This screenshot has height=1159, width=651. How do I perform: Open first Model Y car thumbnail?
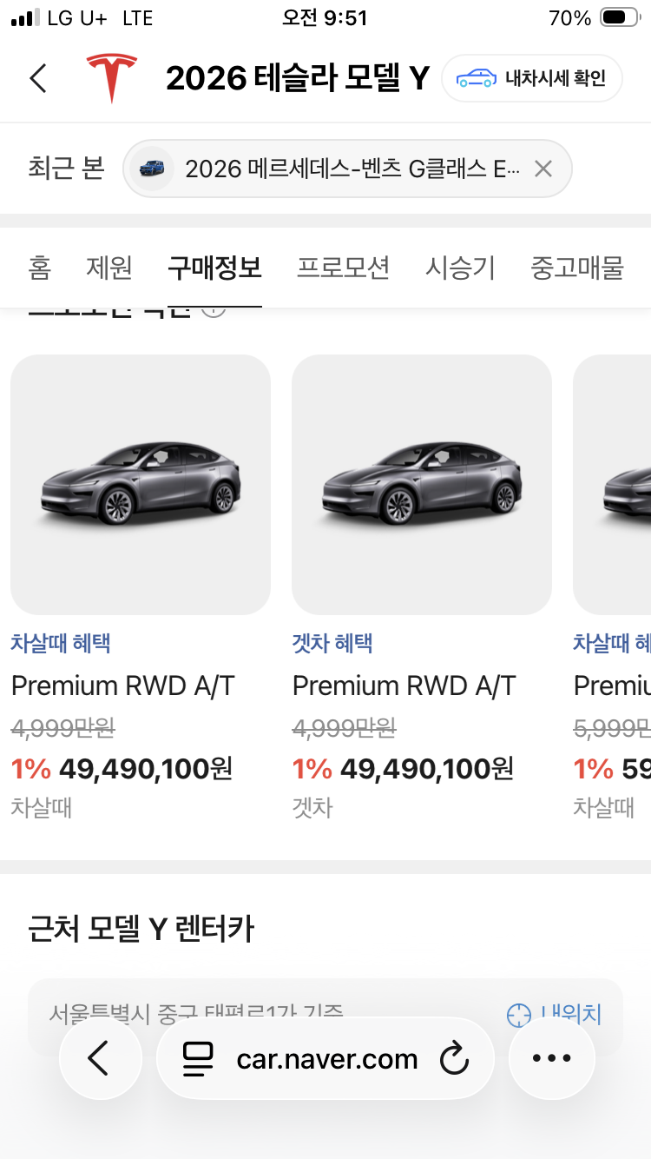click(141, 485)
